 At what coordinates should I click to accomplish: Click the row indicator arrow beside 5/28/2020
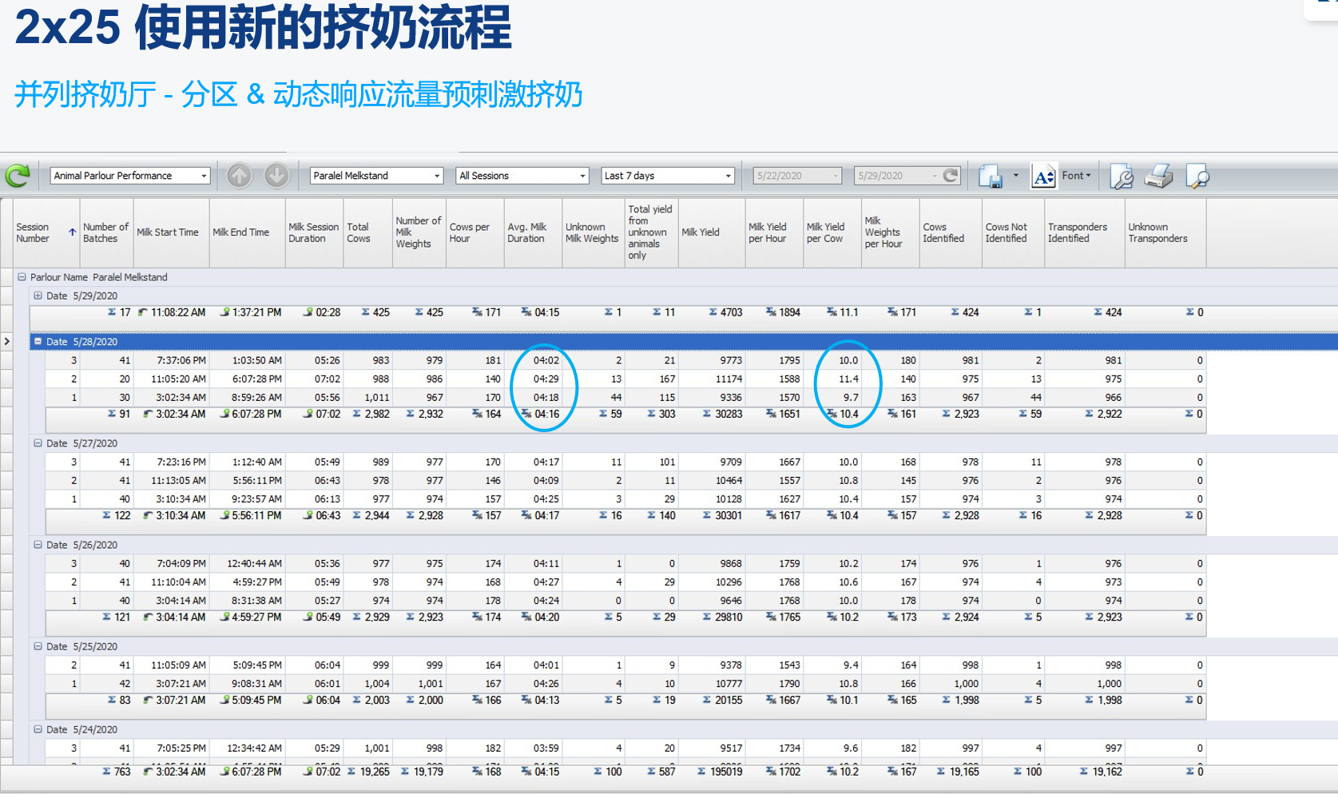pos(6,341)
